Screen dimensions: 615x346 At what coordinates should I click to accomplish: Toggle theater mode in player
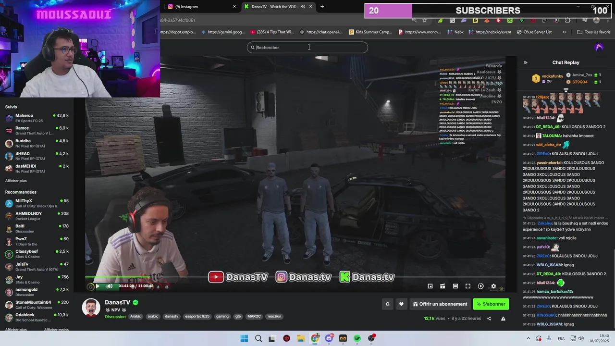[x=455, y=286]
